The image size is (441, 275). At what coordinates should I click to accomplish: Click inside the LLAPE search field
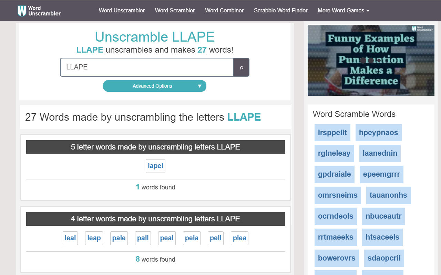coord(146,67)
